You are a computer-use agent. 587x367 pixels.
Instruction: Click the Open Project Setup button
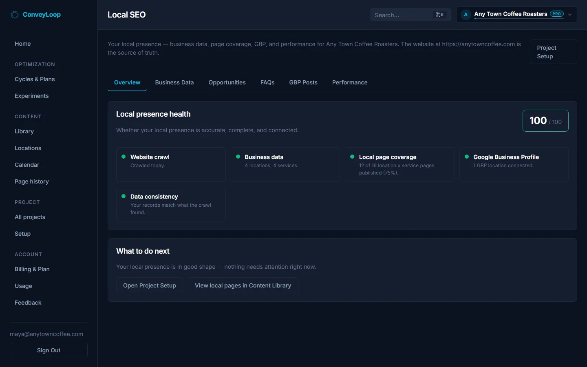coord(150,285)
